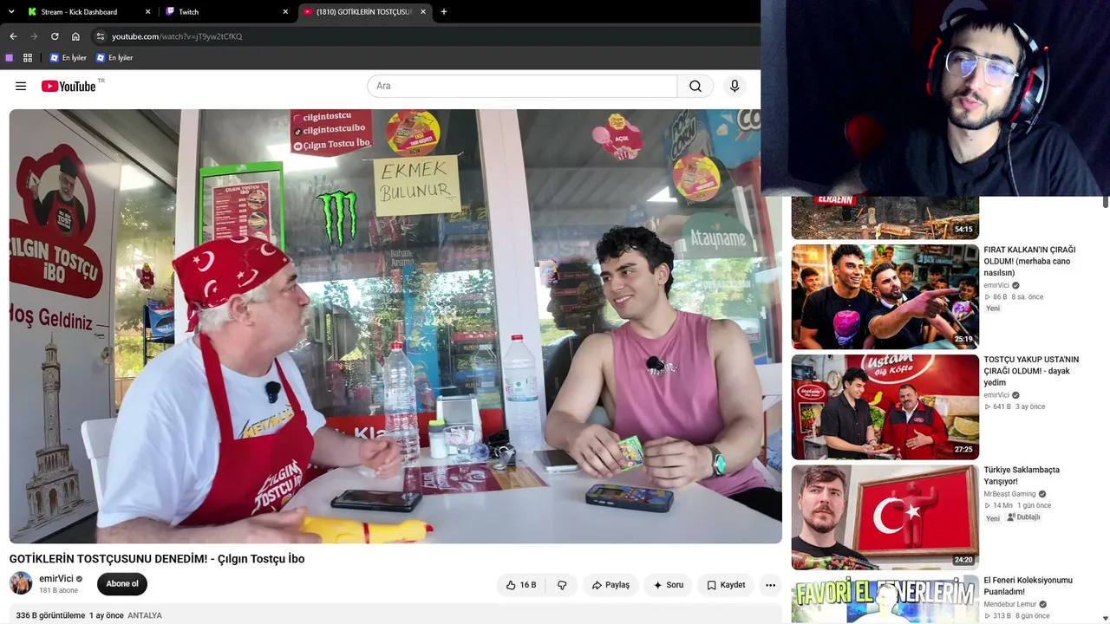Open the Mendebur Lemur channel link
The width and height of the screenshot is (1110, 624).
1009,604
